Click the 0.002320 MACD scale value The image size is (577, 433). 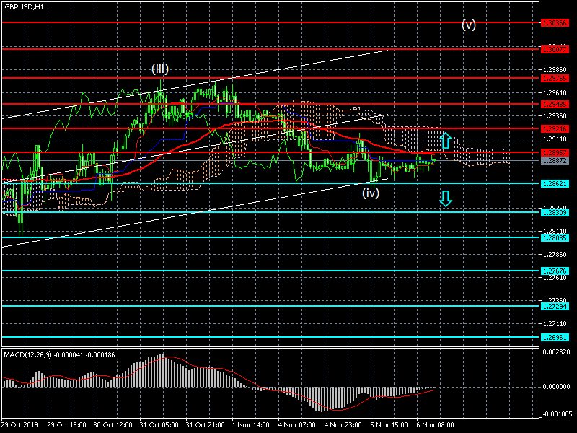click(x=557, y=352)
